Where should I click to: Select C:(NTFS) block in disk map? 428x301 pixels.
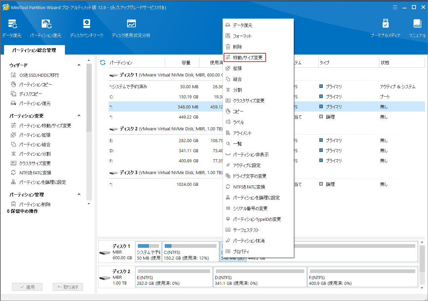tap(190, 252)
